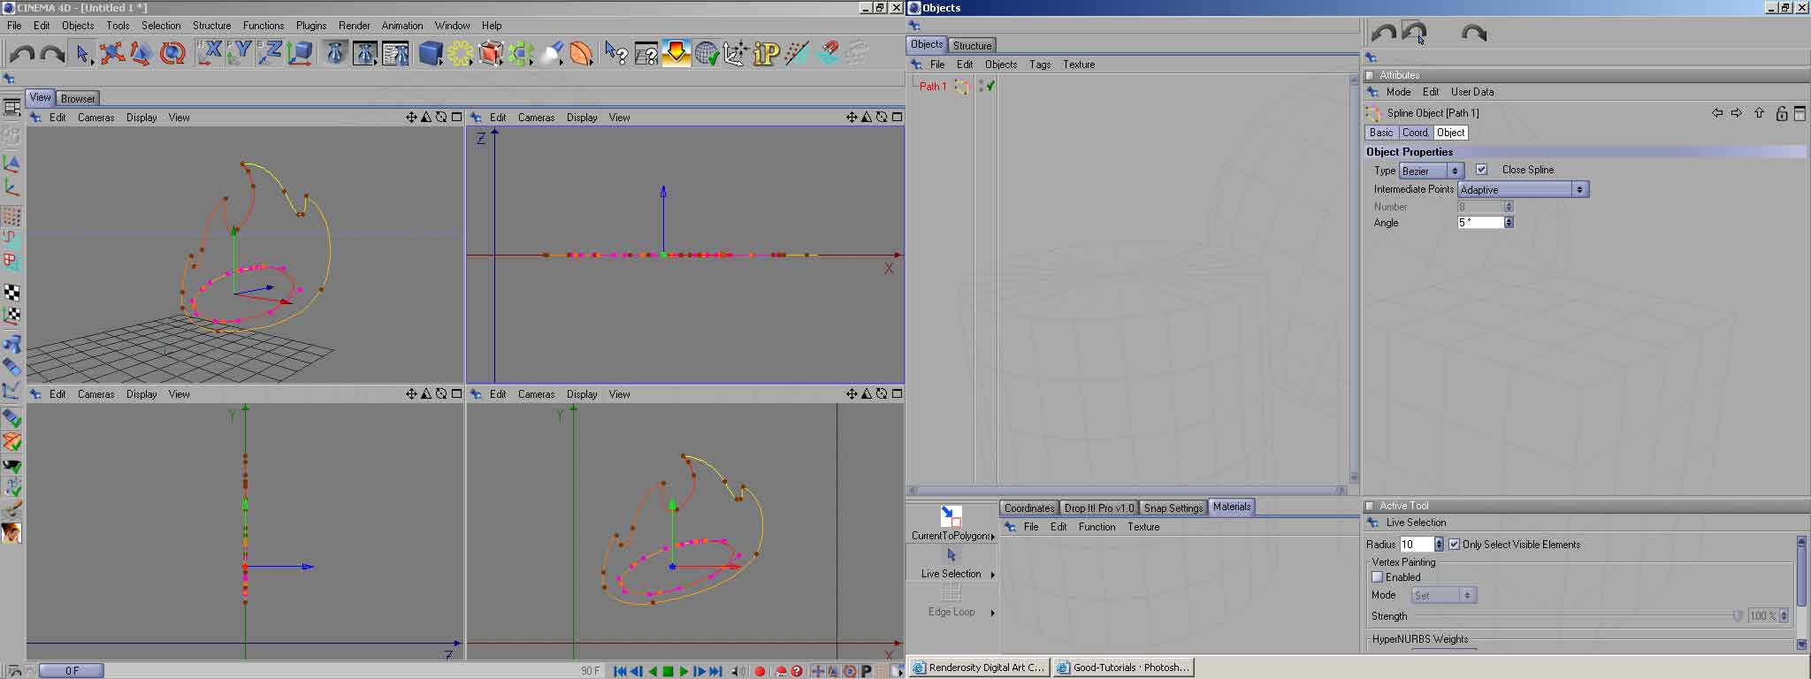Viewport: 1811px width, 679px height.
Task: Add a cube primitive object
Action: (431, 54)
